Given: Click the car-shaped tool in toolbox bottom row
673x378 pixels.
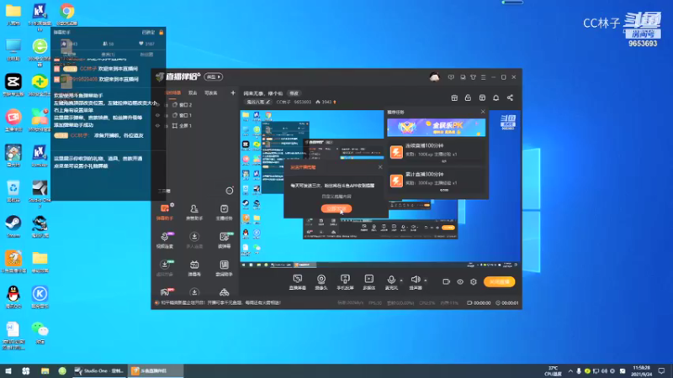Looking at the screenshot, I should 224,292.
